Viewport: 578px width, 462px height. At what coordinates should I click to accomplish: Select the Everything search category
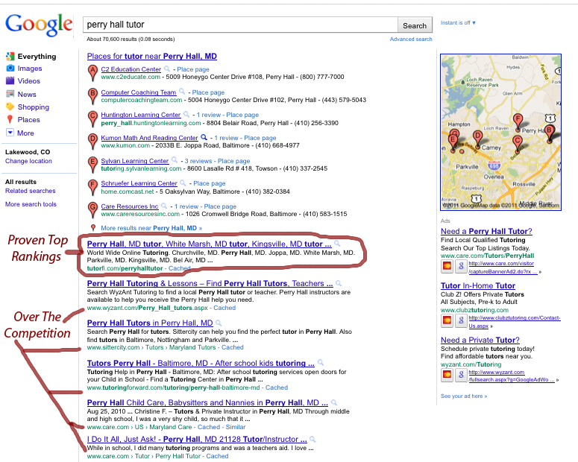point(37,56)
